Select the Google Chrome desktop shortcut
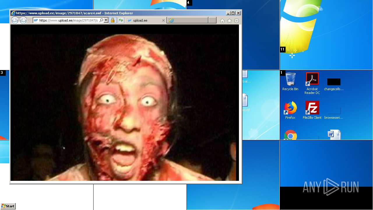This screenshot has width=373, height=210. pyautogui.click(x=291, y=135)
